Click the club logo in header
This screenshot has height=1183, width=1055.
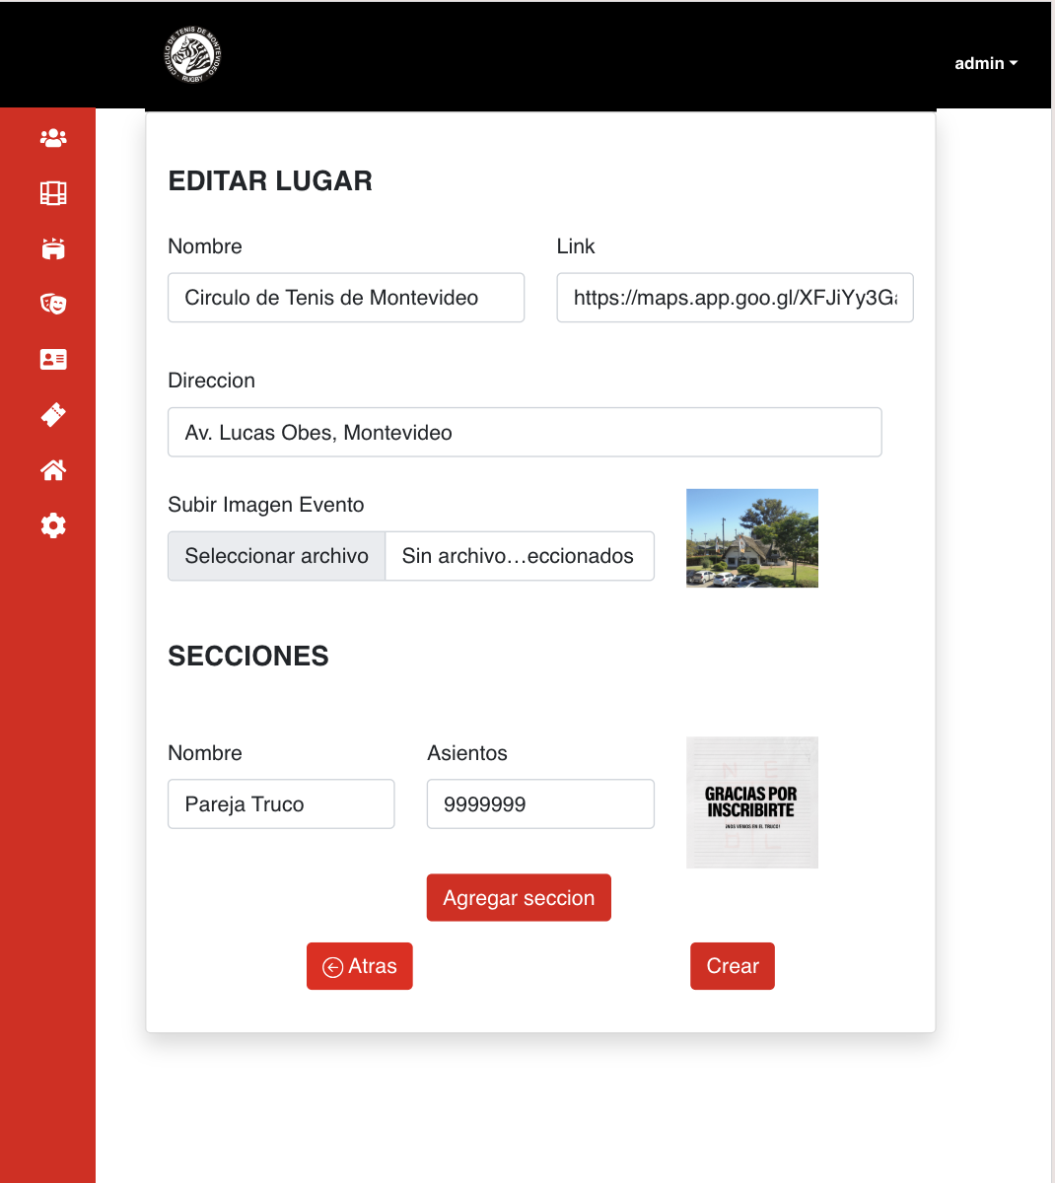[192, 55]
